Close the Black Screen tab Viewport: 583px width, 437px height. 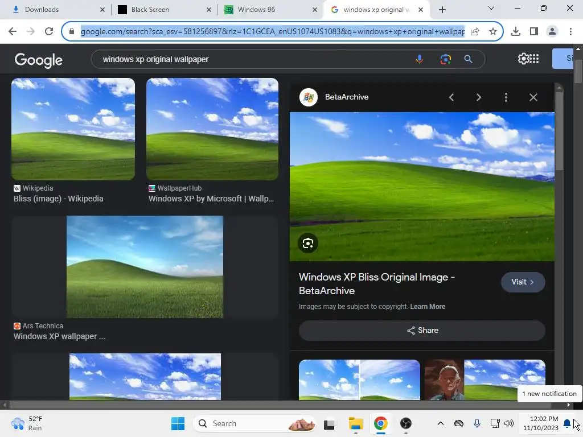point(208,10)
